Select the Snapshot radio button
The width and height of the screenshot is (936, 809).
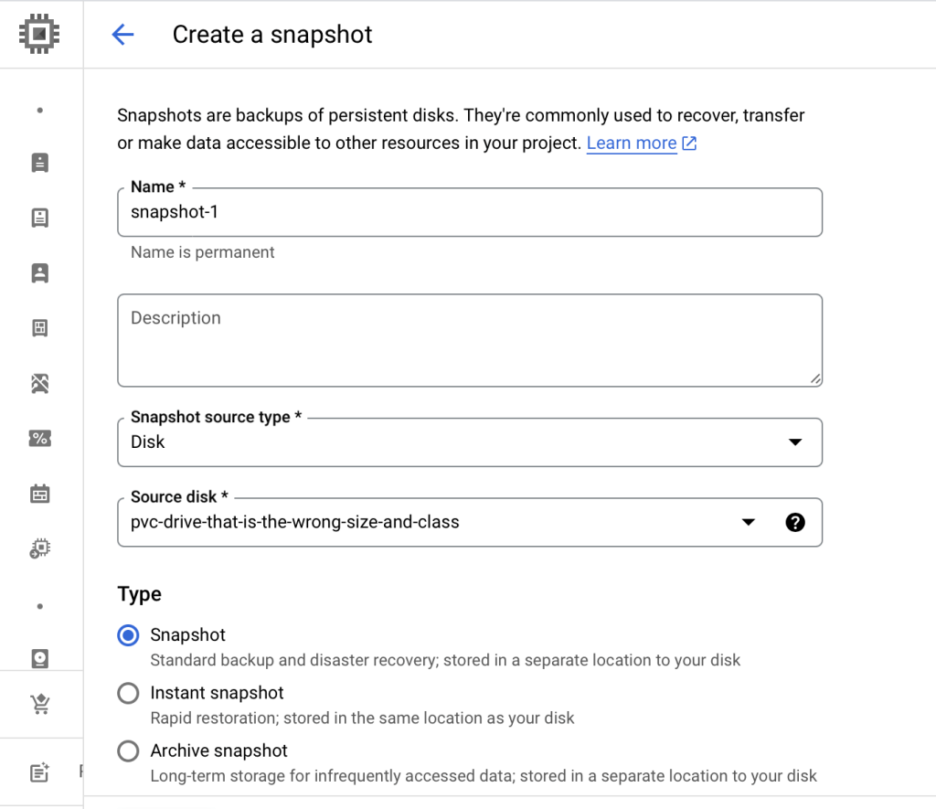point(129,635)
